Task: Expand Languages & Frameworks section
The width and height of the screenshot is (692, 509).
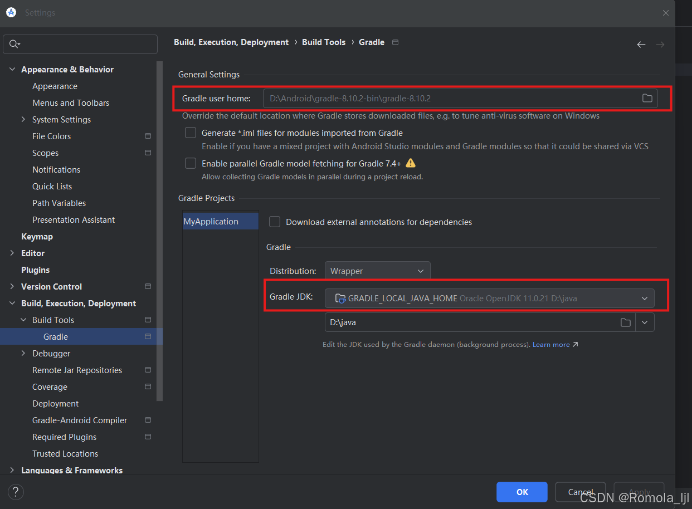Action: pyautogui.click(x=12, y=471)
